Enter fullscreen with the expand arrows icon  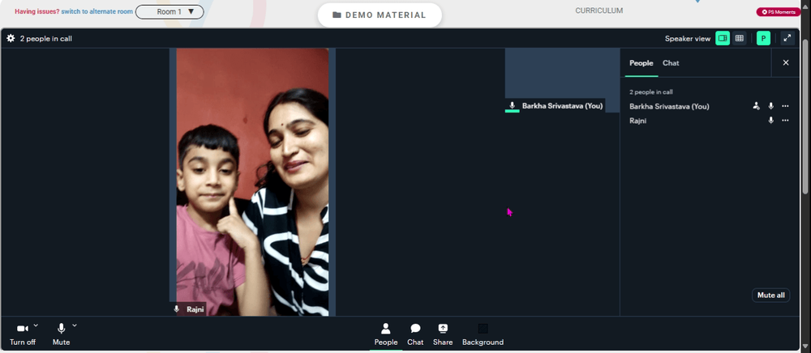[x=787, y=38]
